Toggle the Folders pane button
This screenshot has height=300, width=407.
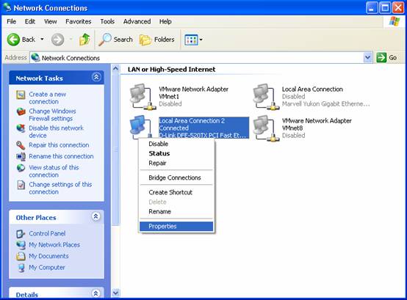pyautogui.click(x=156, y=40)
